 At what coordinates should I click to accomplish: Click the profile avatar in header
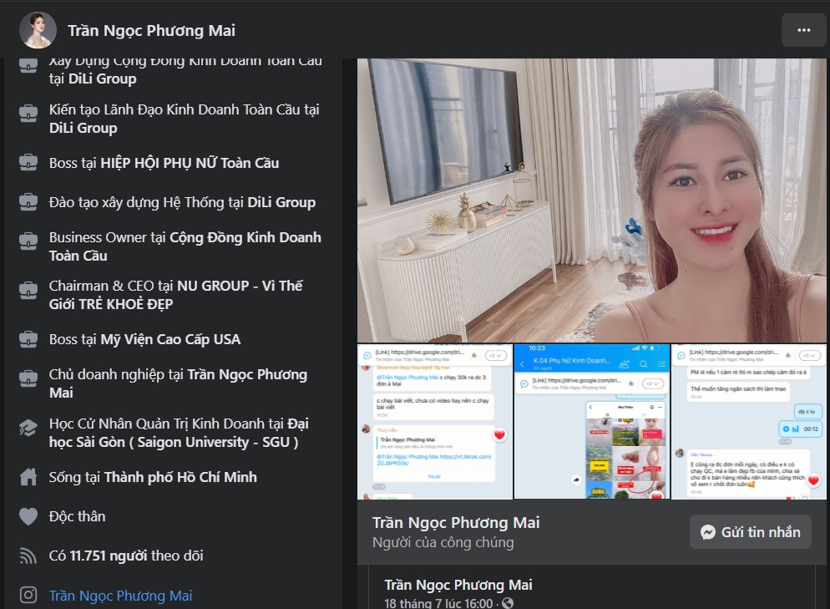click(38, 30)
